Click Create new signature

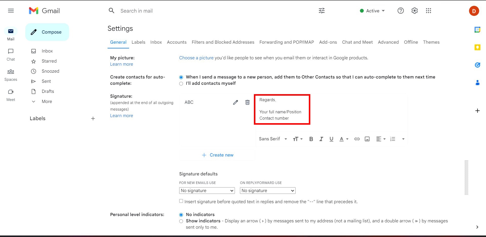click(x=217, y=155)
